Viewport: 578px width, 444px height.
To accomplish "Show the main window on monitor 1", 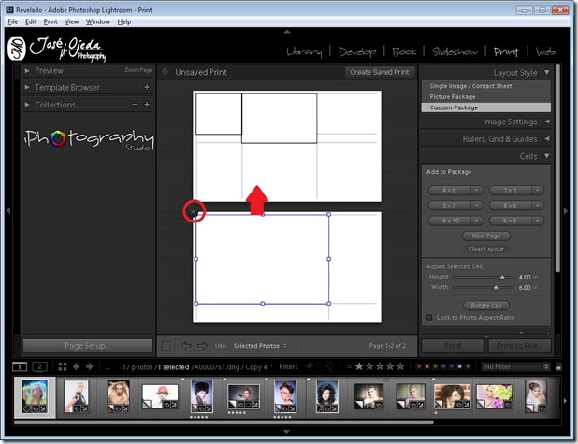I will [x=20, y=366].
